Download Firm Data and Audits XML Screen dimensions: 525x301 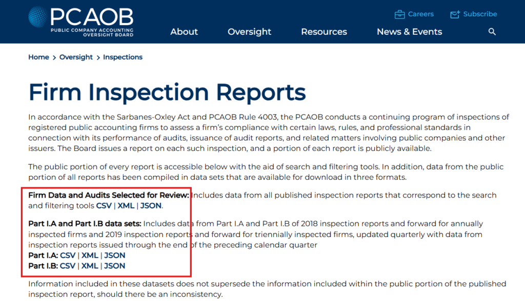(x=126, y=206)
